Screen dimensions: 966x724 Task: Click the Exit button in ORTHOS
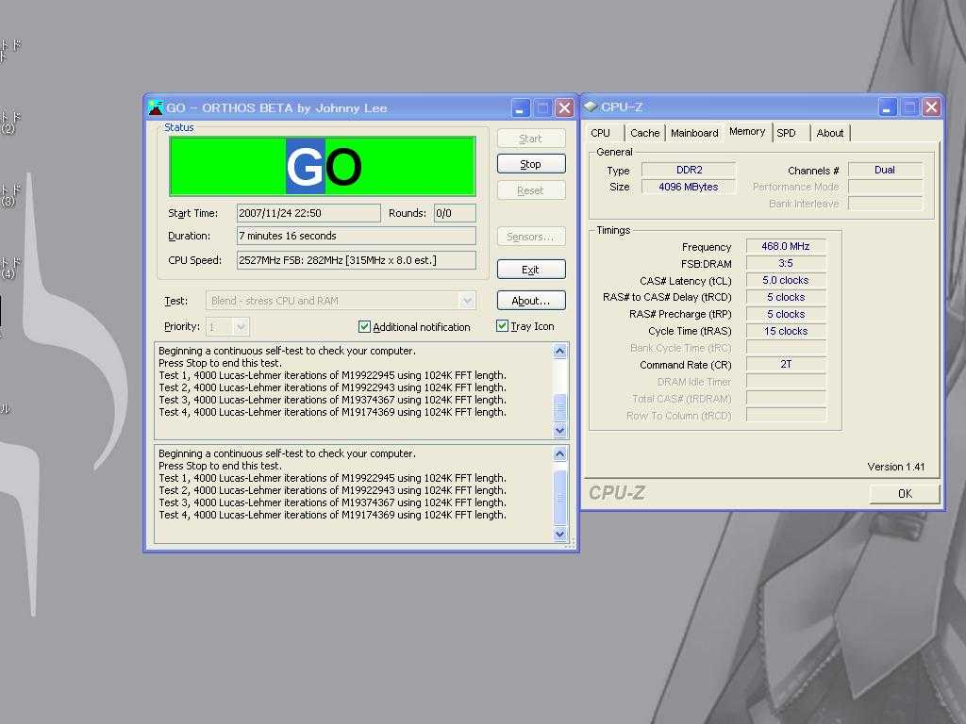click(530, 270)
